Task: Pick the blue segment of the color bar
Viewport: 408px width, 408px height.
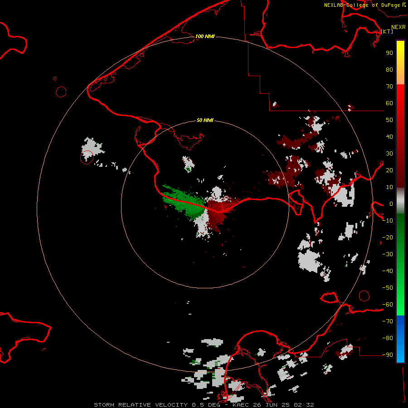Action: point(400,339)
